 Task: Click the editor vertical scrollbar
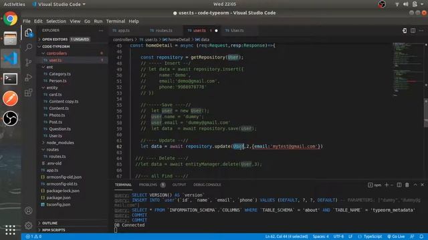(426, 112)
